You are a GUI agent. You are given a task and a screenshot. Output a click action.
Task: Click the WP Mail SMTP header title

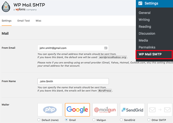29,5
